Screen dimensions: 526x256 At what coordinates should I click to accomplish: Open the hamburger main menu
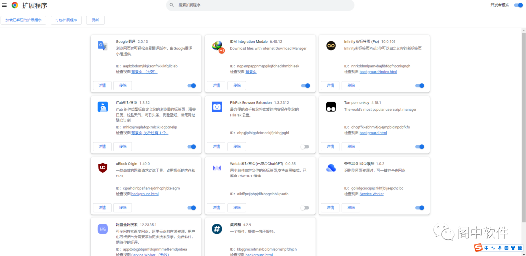[x=4, y=5]
